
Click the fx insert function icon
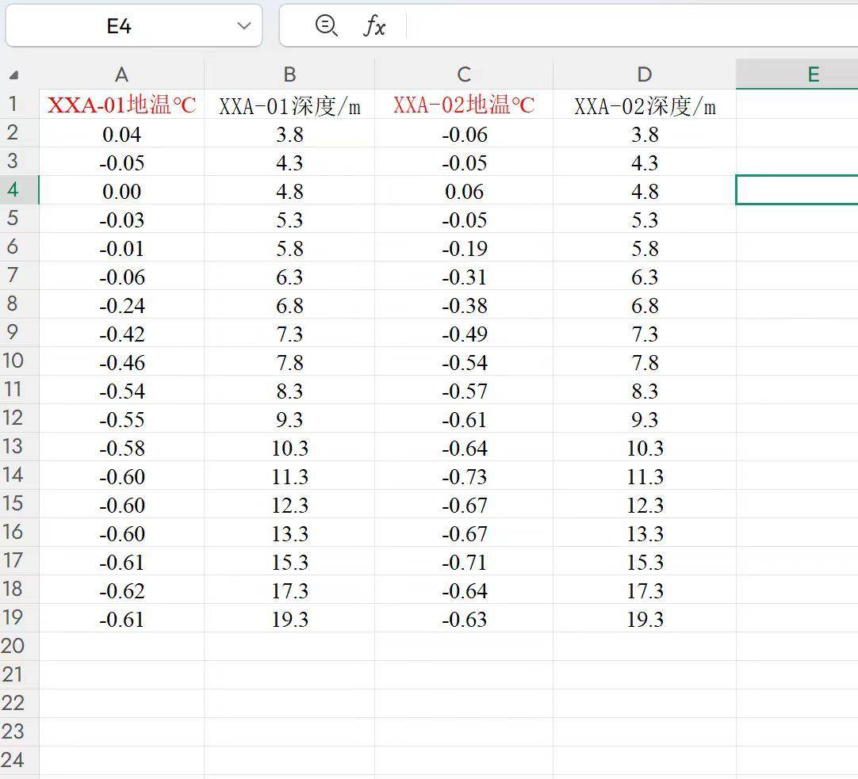[x=374, y=26]
